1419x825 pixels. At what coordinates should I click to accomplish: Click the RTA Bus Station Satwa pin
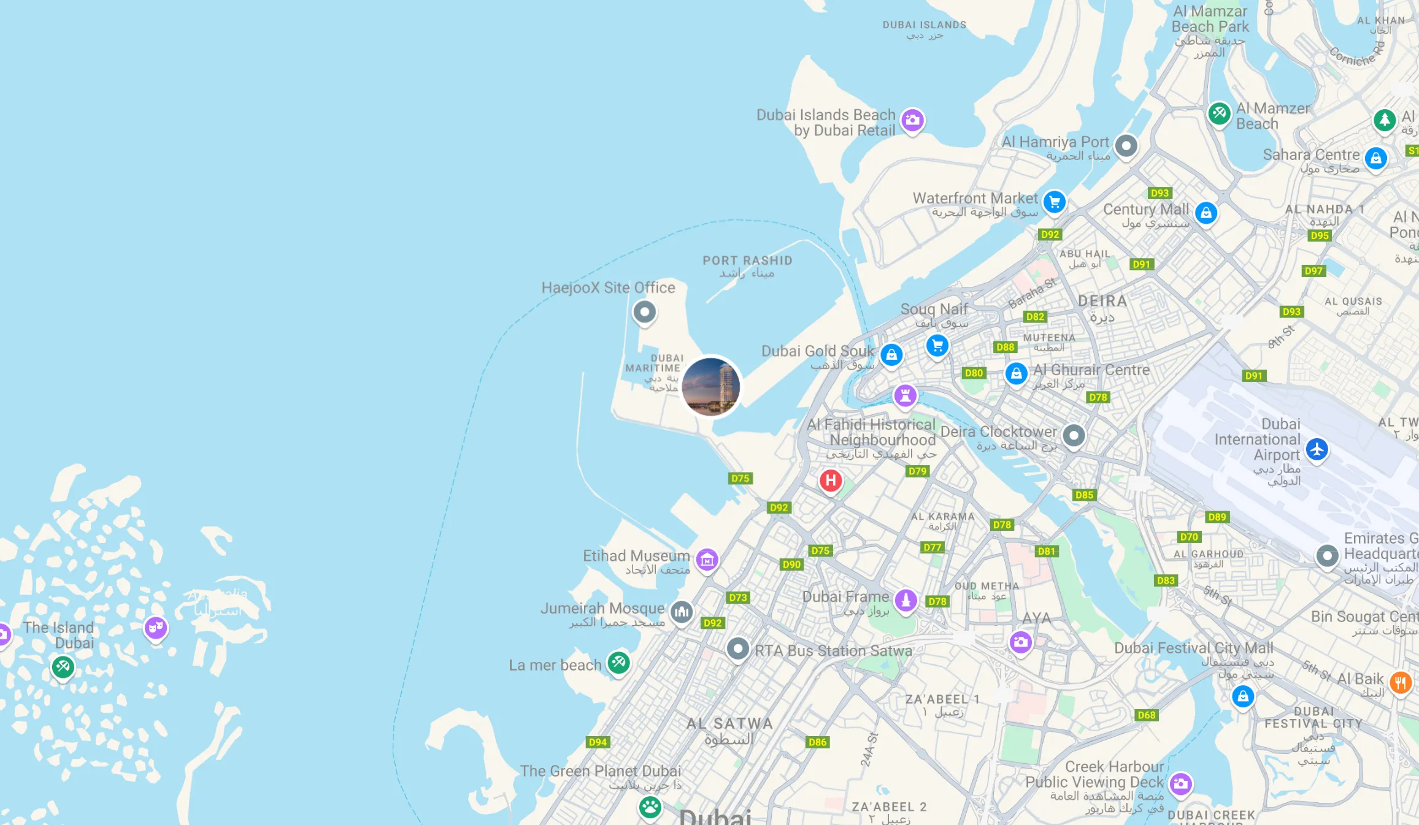coord(737,649)
